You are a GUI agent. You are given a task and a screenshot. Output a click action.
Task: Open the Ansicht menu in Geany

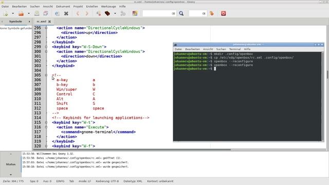(48, 7)
